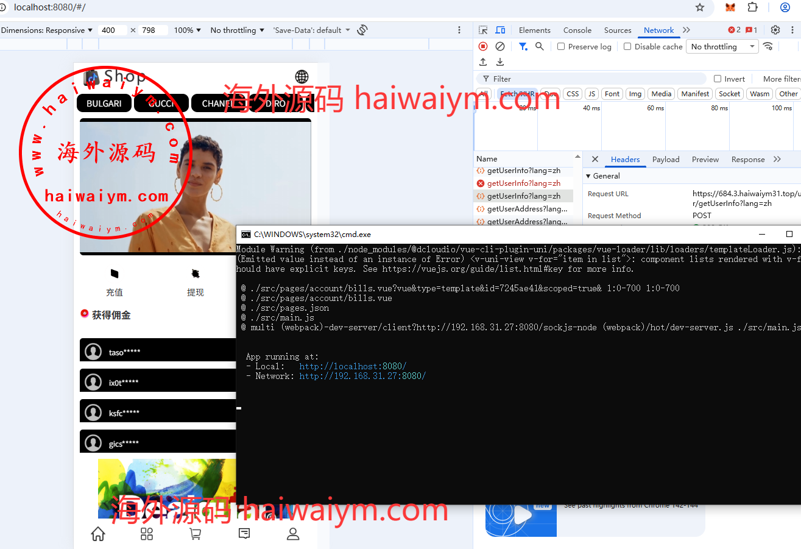Screen dimensions: 801x549
Task: Open the network search magnifier
Action: [x=539, y=46]
